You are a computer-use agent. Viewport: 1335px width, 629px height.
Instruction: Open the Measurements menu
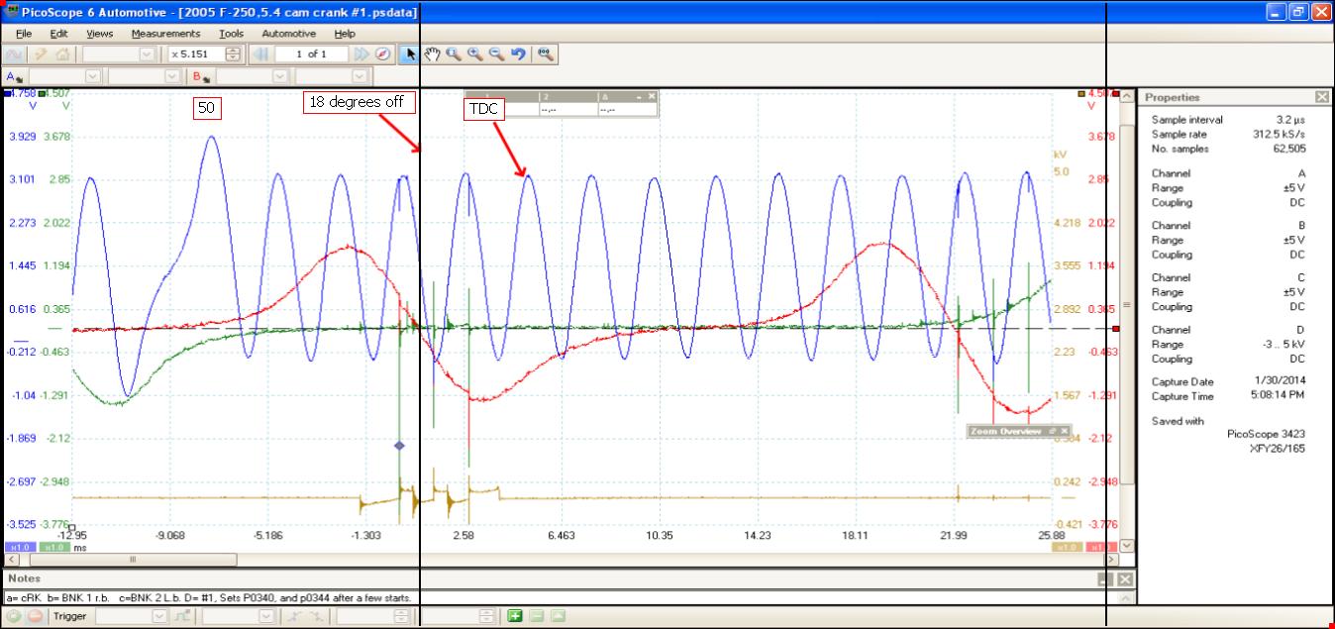[x=165, y=34]
